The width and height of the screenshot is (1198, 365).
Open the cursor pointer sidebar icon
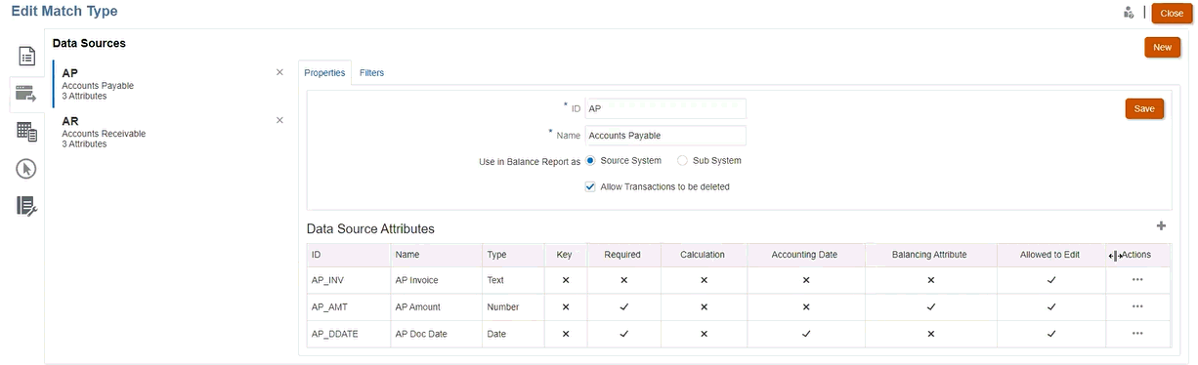pos(26,169)
